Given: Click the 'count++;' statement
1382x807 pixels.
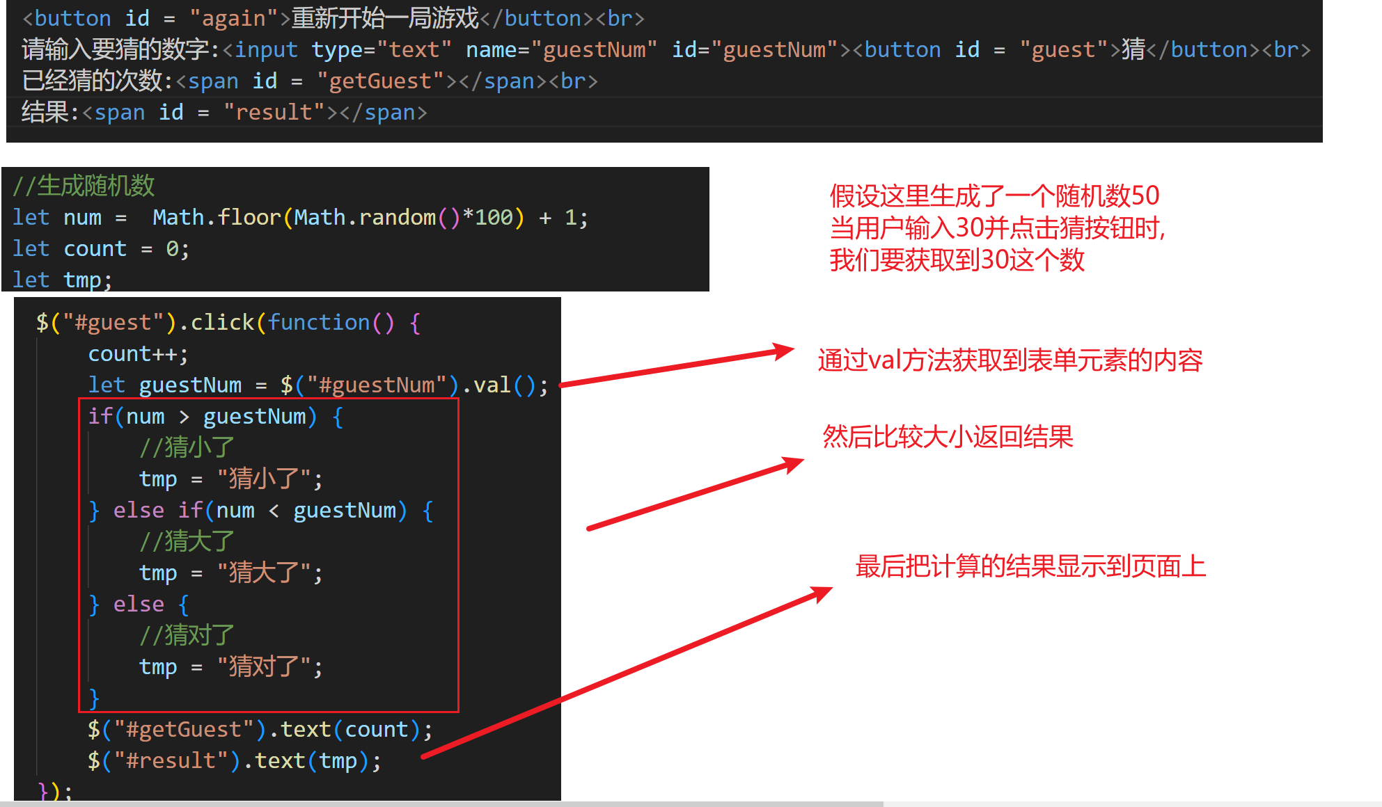Looking at the screenshot, I should tap(138, 354).
